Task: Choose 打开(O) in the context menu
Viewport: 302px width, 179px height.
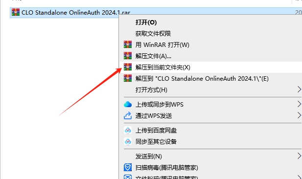Action: 146,22
